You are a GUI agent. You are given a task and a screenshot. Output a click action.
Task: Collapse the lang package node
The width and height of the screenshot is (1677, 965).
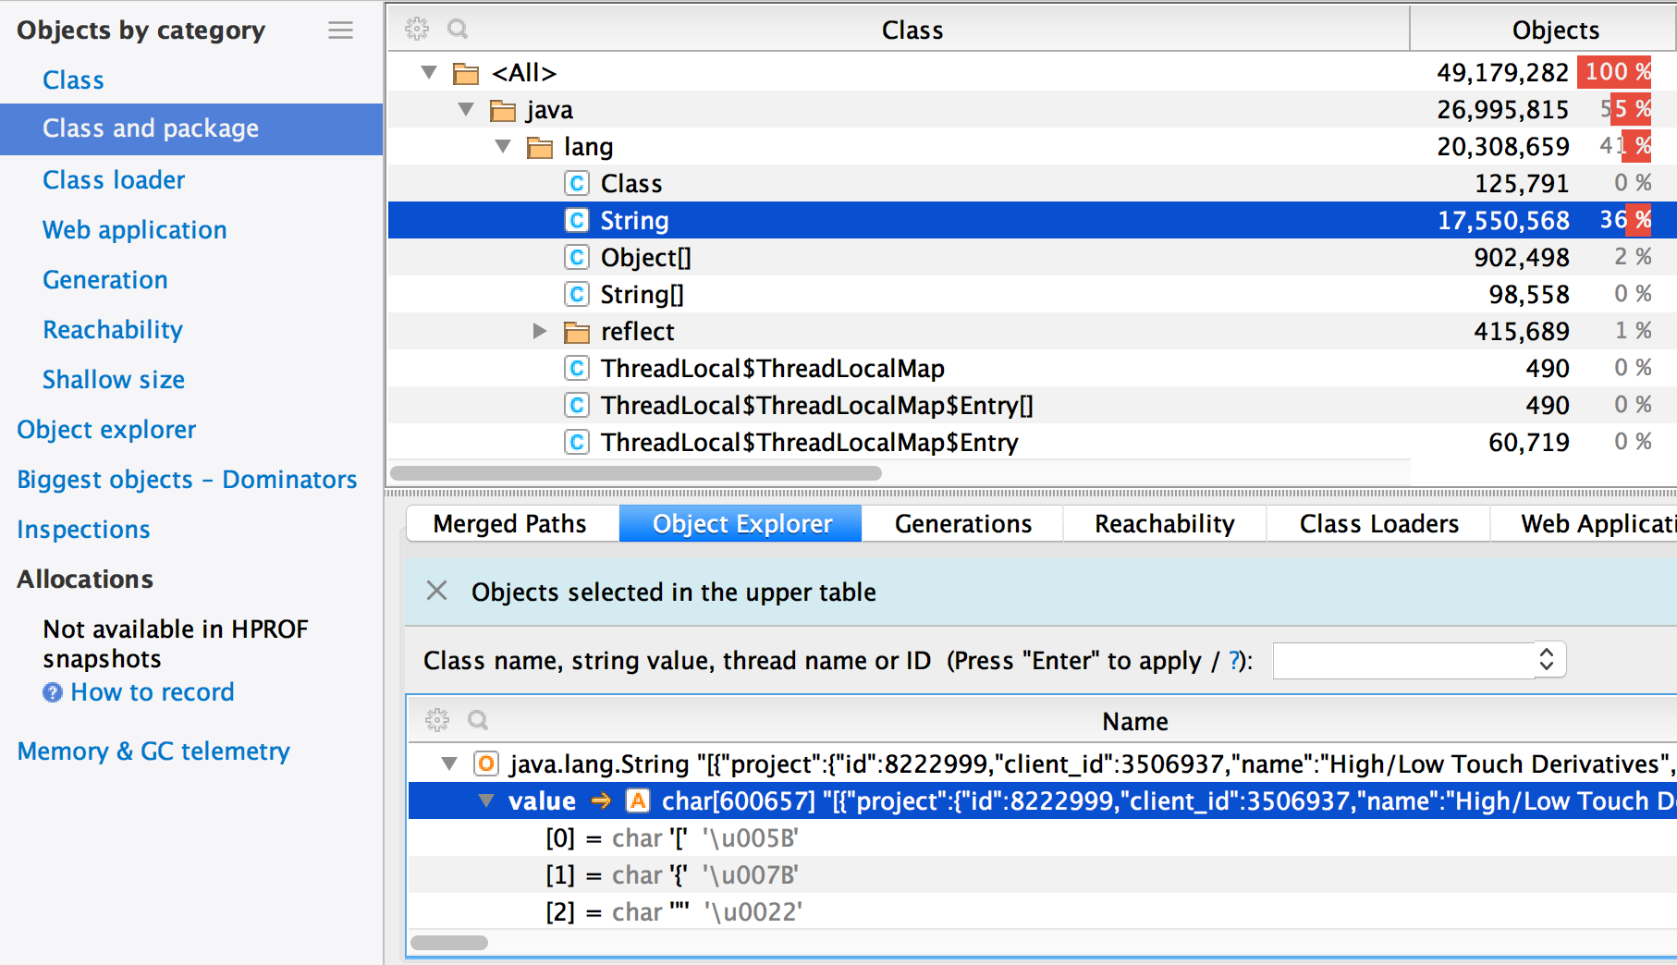point(503,146)
